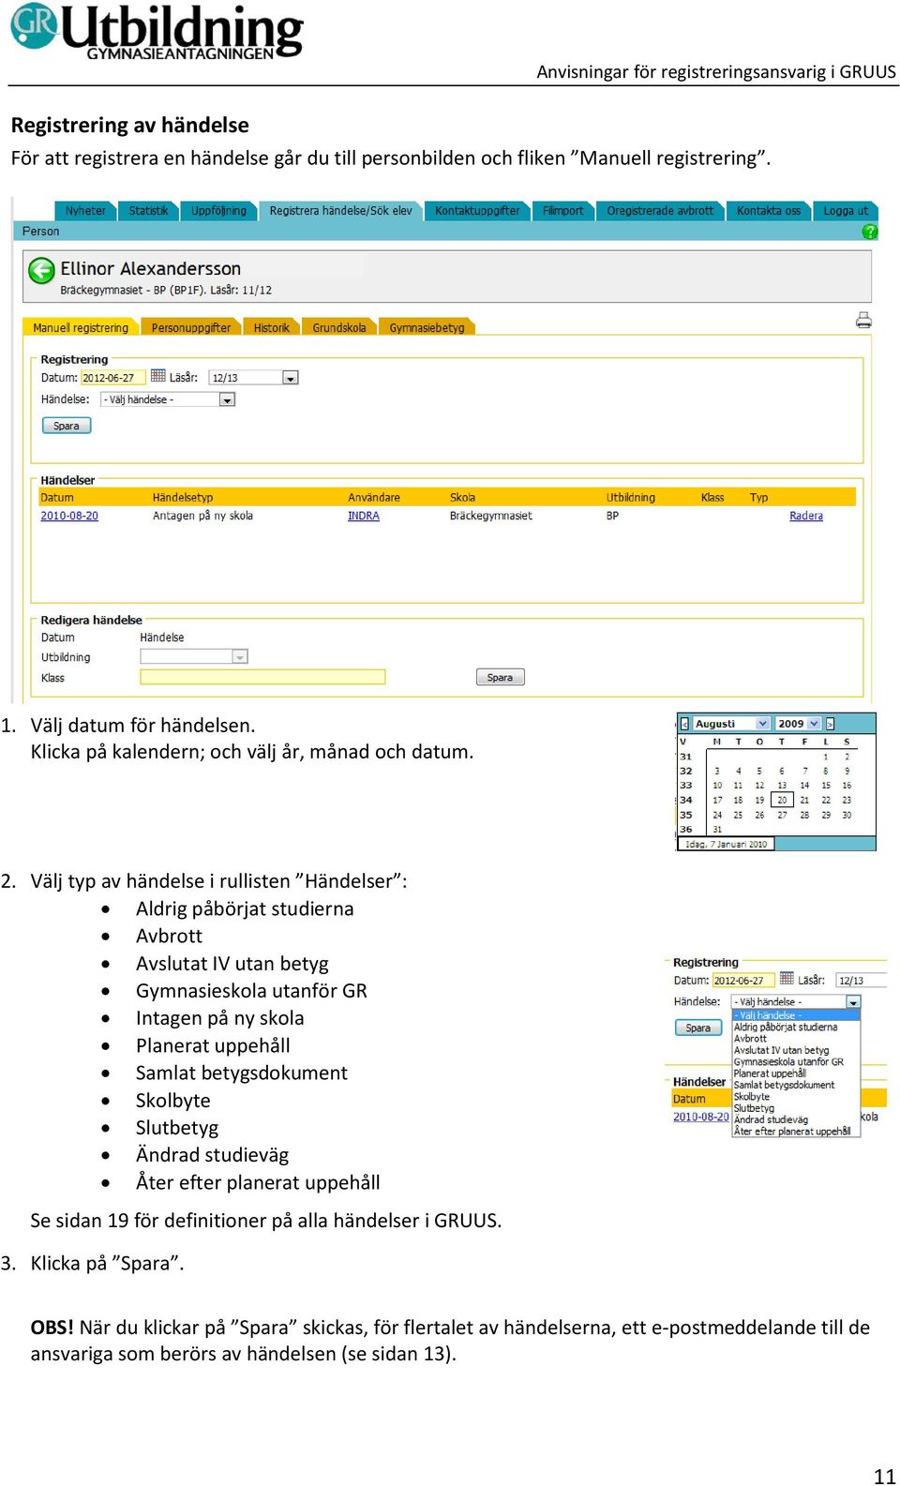Expand Välj händelse dropdown in large screenshot
The height and width of the screenshot is (1486, 900).
click(x=227, y=399)
